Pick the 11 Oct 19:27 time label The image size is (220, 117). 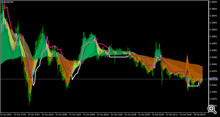75,114
